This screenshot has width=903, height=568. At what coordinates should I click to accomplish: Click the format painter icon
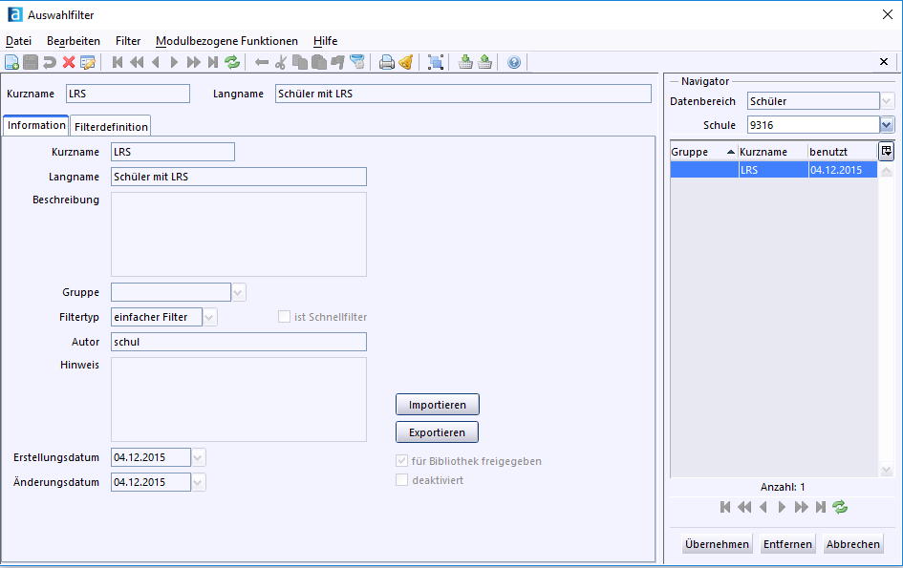[x=337, y=62]
